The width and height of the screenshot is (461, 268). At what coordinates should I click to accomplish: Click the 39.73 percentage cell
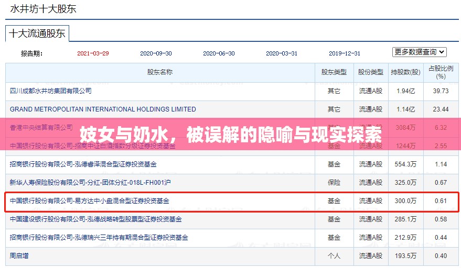click(441, 91)
